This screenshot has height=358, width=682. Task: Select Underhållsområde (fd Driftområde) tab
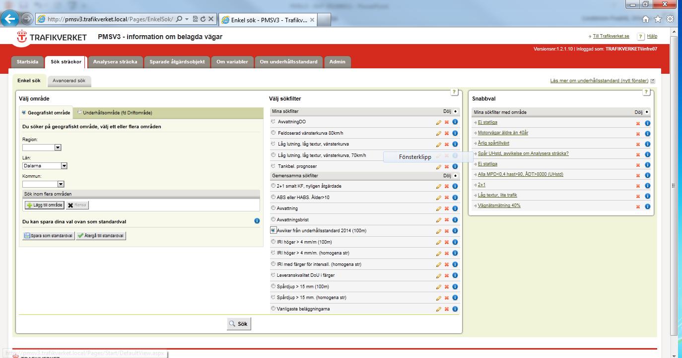coord(118,113)
